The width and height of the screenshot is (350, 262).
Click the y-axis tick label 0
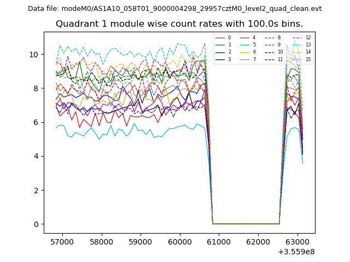37,224
